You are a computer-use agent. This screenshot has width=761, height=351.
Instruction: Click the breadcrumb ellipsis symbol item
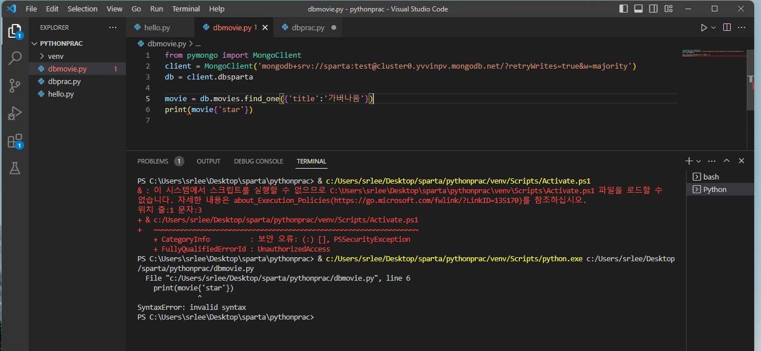(198, 43)
